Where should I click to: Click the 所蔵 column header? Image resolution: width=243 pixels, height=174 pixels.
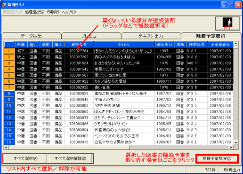21,45
